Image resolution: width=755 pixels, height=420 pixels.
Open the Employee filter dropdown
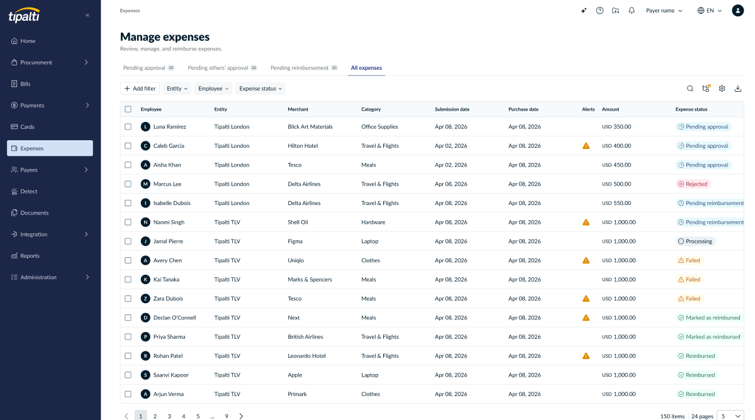pos(213,89)
